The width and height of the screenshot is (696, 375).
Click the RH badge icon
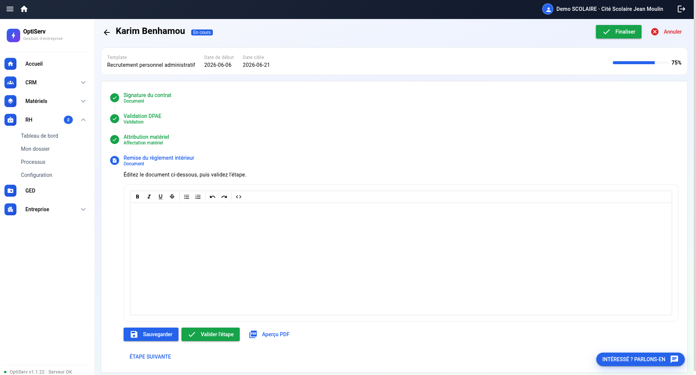click(x=10, y=120)
